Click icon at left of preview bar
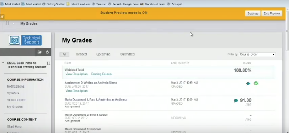290x133 pixels. (2, 17)
